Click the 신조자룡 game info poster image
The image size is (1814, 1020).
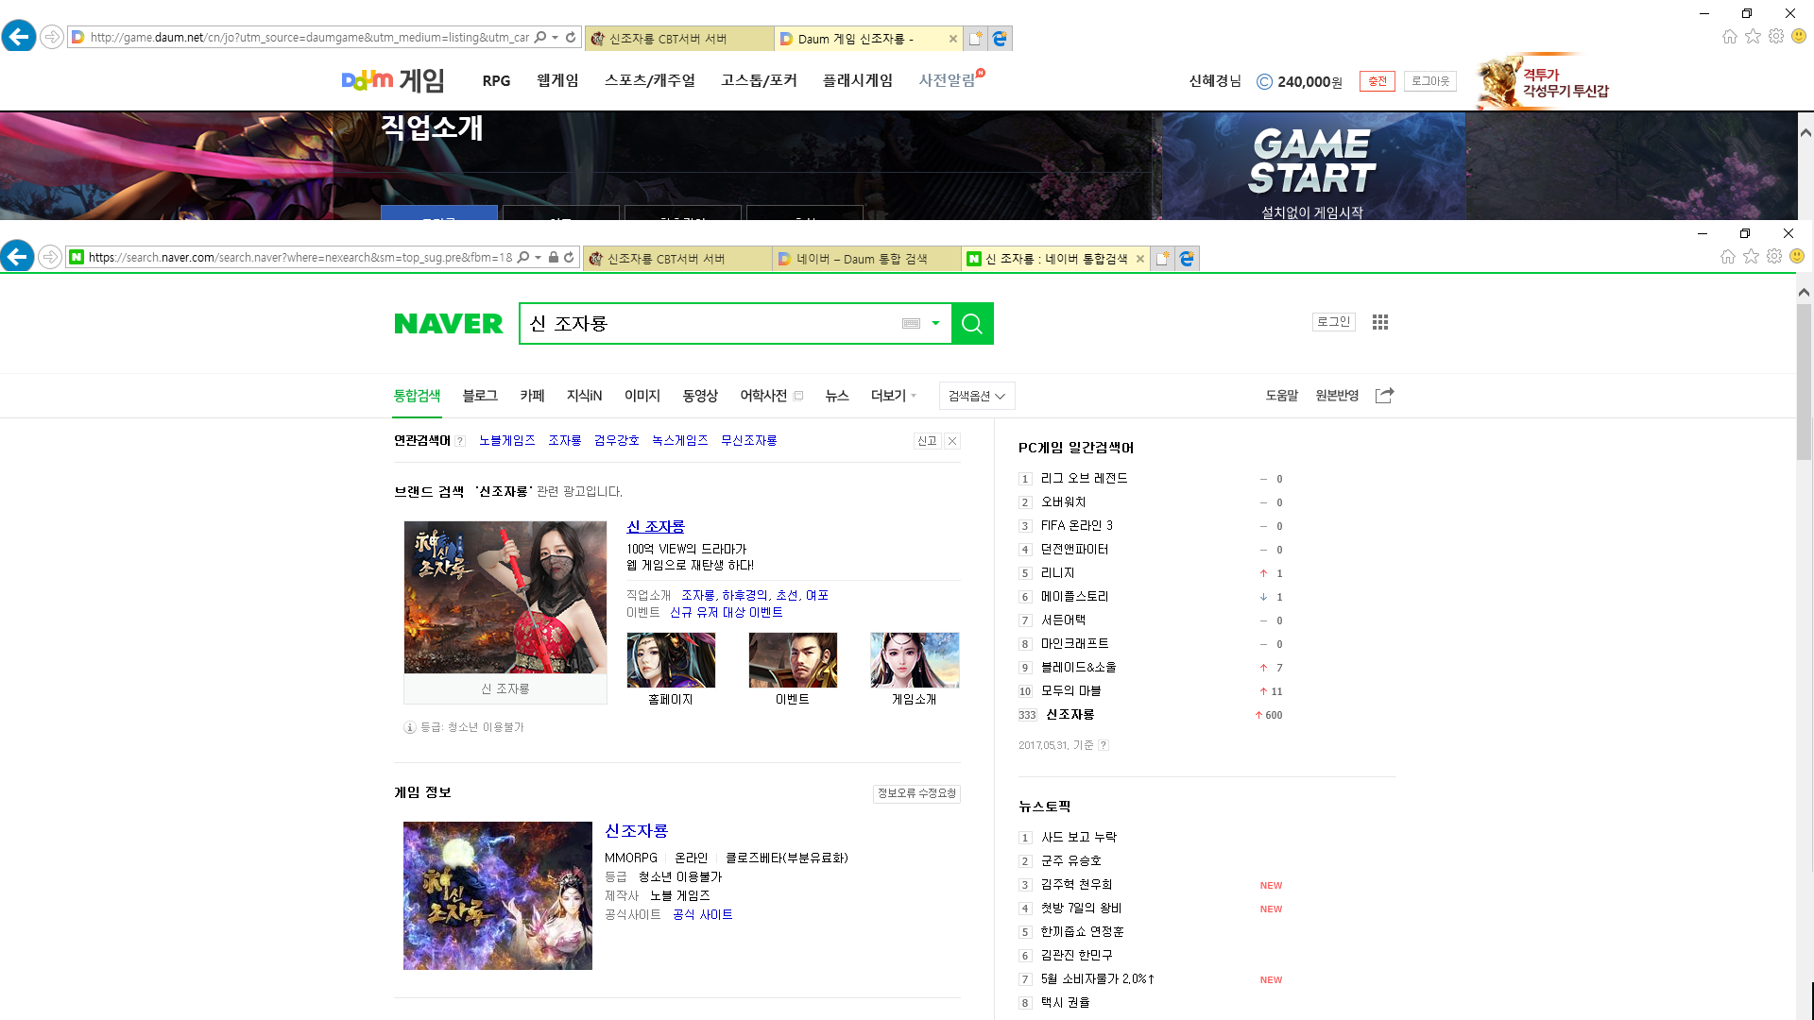point(498,895)
